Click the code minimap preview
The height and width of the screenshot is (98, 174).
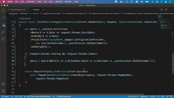pyautogui.click(x=165, y=22)
